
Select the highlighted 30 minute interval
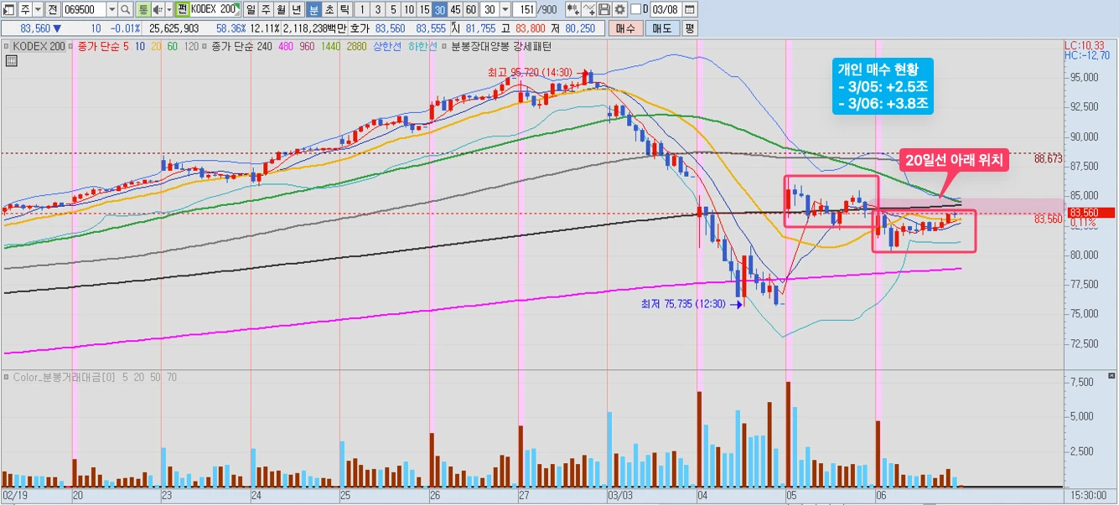tap(439, 9)
